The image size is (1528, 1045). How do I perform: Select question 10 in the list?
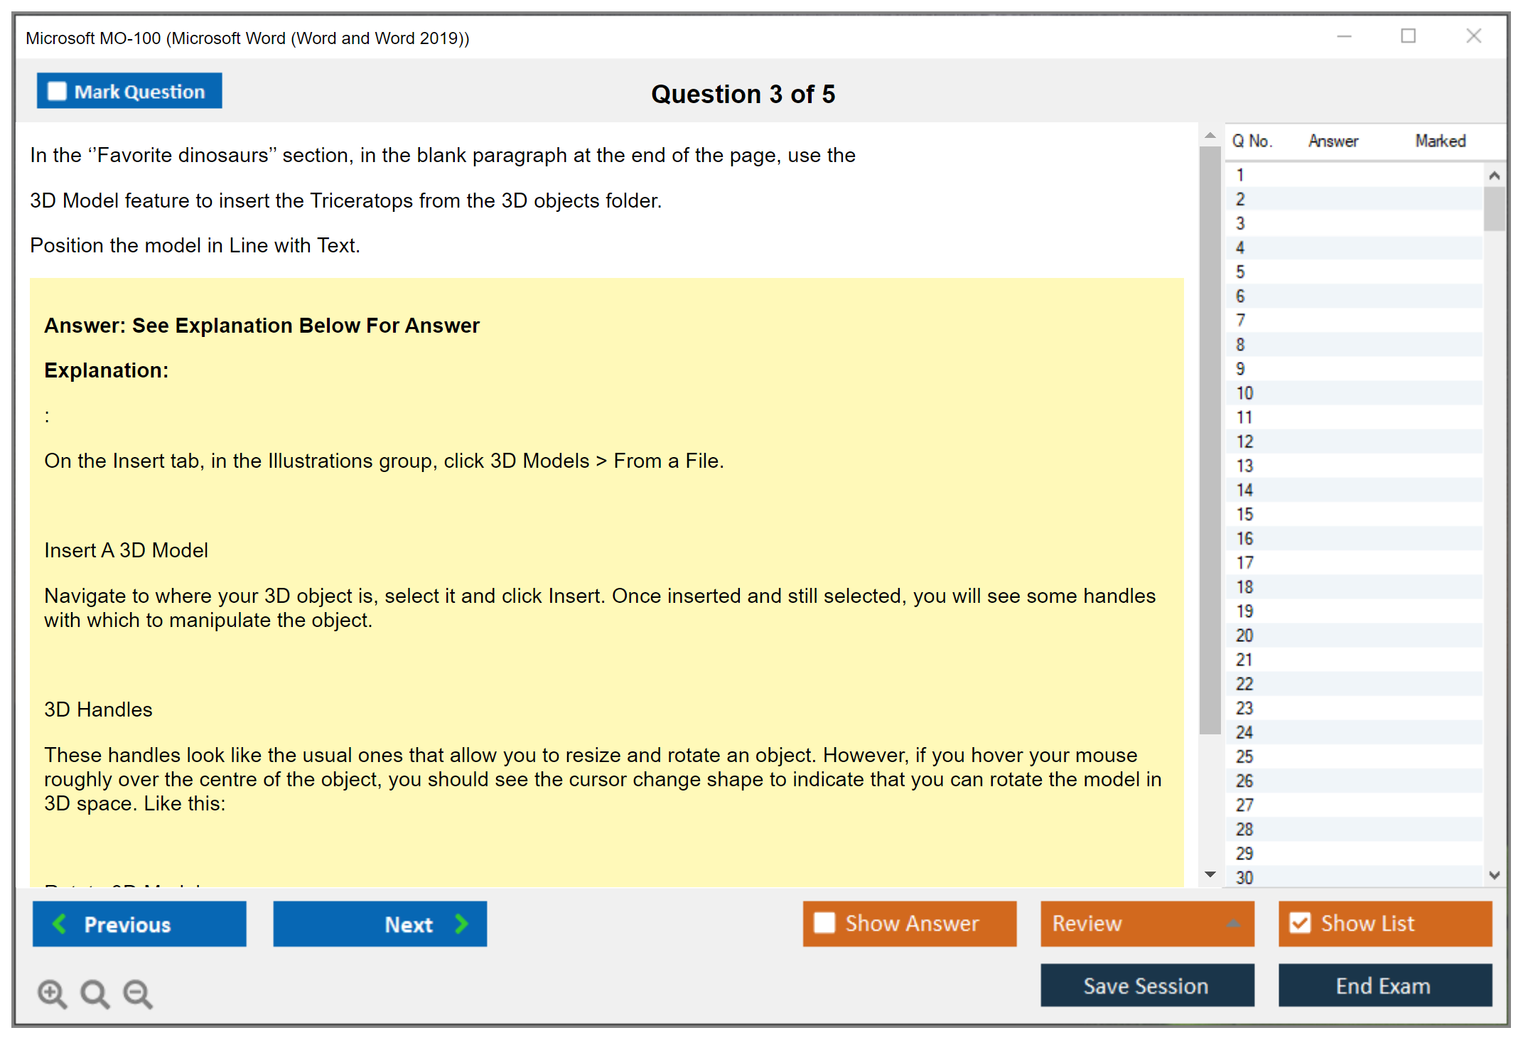(1244, 393)
